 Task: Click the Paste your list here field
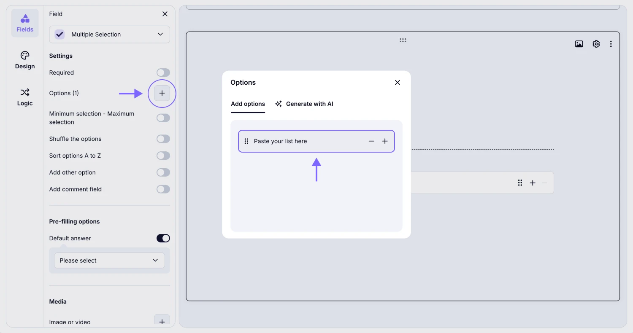pyautogui.click(x=304, y=141)
